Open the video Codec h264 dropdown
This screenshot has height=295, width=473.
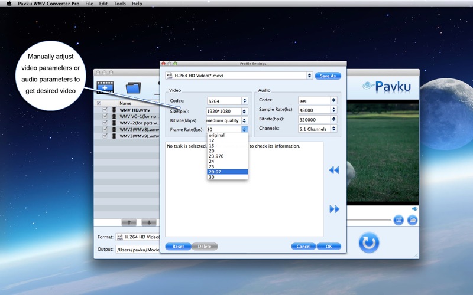coord(245,101)
